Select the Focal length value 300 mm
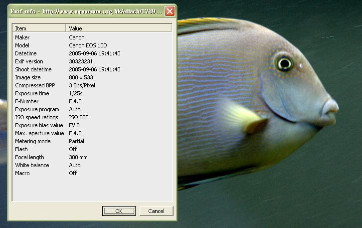 click(78, 157)
